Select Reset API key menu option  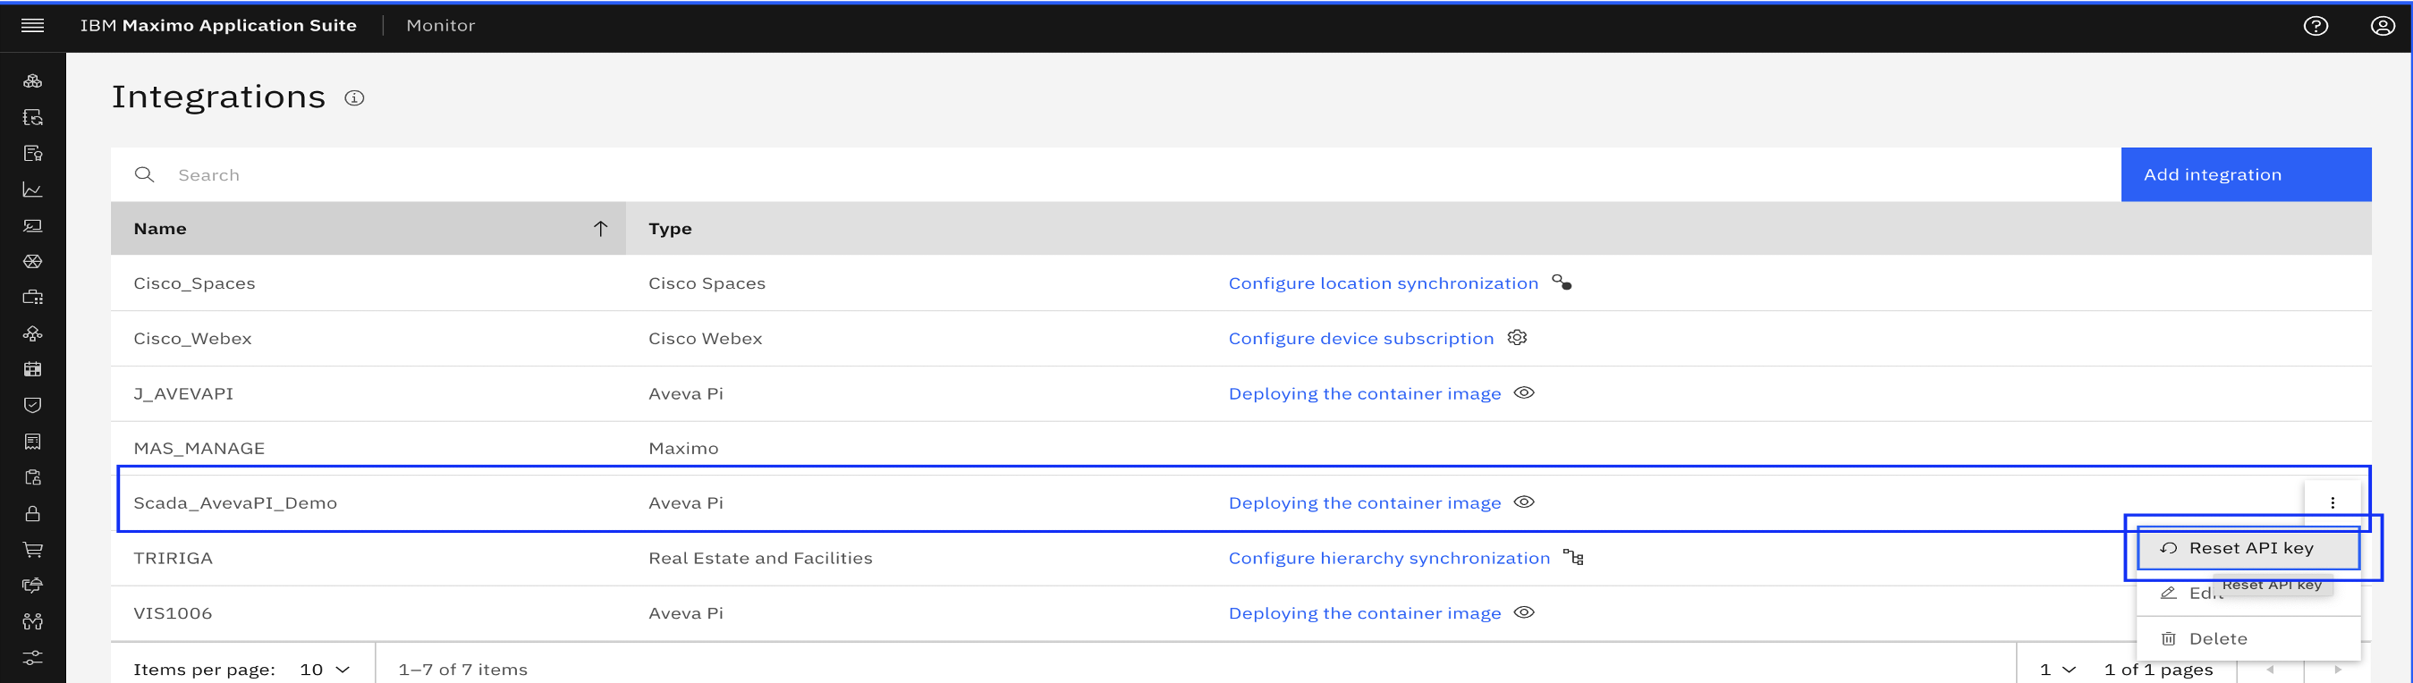[2248, 548]
